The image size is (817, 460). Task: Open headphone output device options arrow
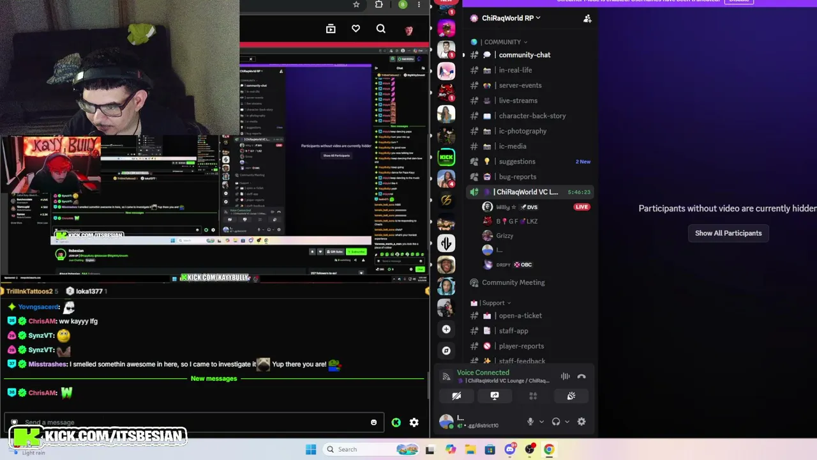point(567,422)
